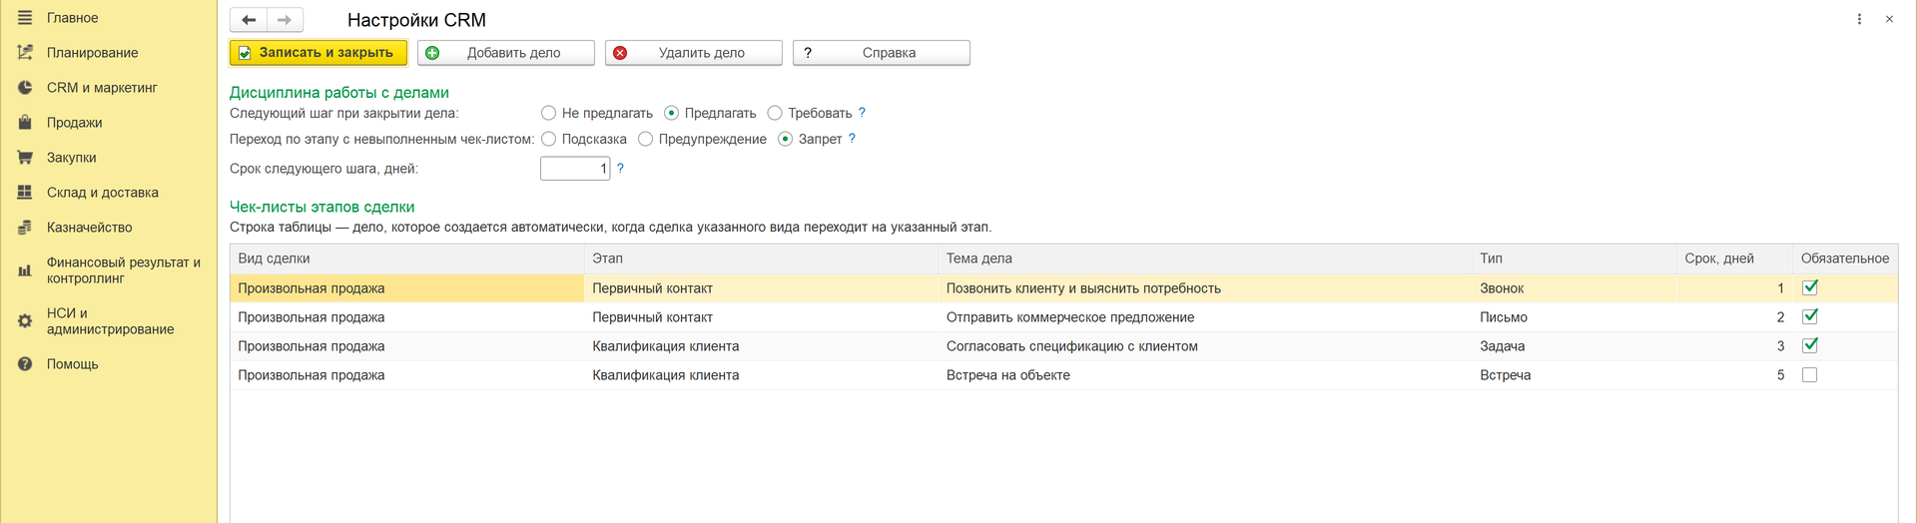Close the Настройки CRM form
The height and width of the screenshot is (523, 1917).
(1889, 19)
